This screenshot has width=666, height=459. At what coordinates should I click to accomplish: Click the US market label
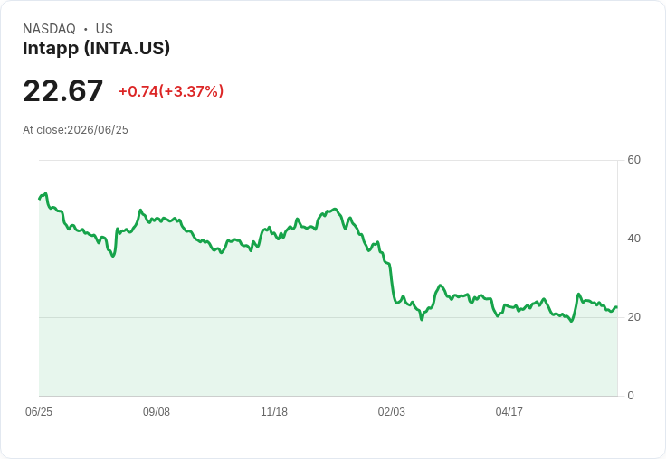[x=104, y=29]
